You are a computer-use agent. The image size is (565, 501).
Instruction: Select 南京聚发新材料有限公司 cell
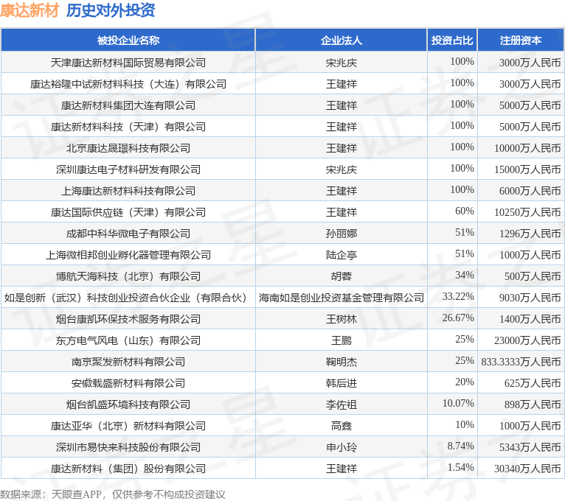pos(128,362)
